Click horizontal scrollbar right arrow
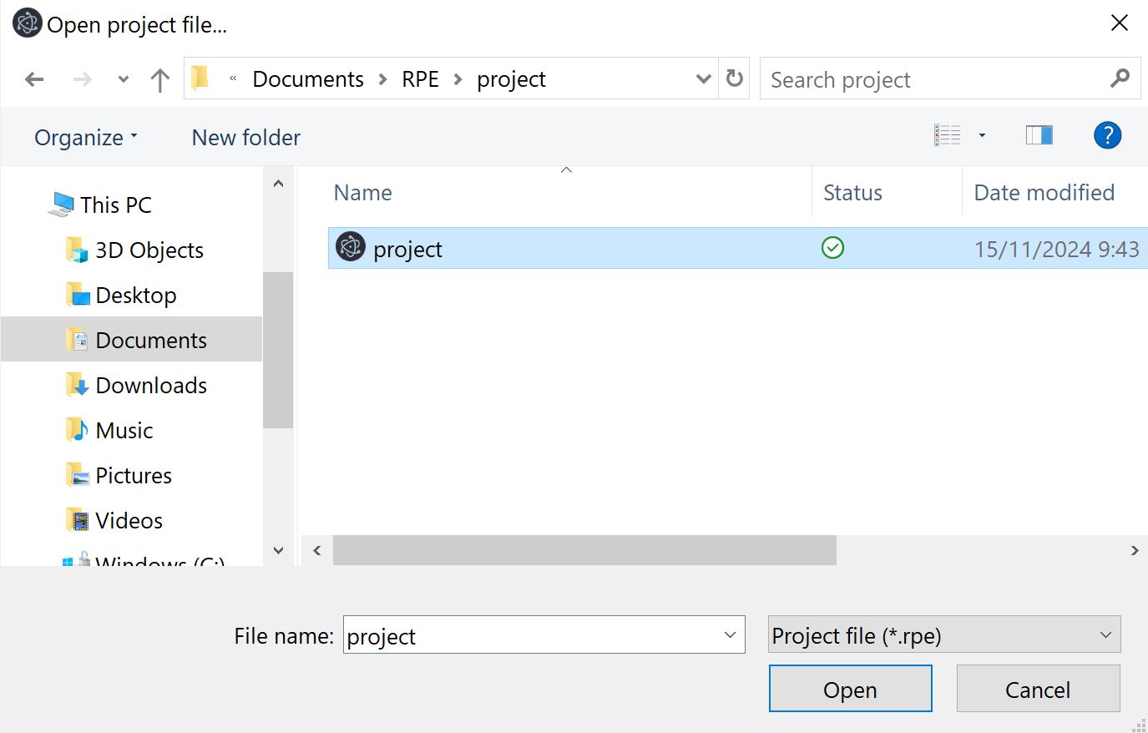Image resolution: width=1148 pixels, height=733 pixels. pos(1134,550)
